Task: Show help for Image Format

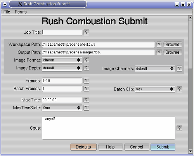Action: click(86, 60)
